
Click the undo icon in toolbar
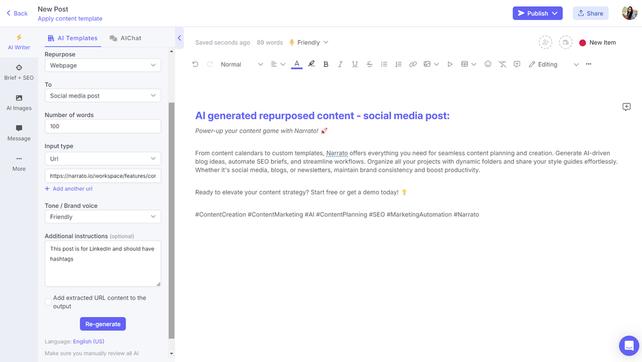tap(195, 64)
